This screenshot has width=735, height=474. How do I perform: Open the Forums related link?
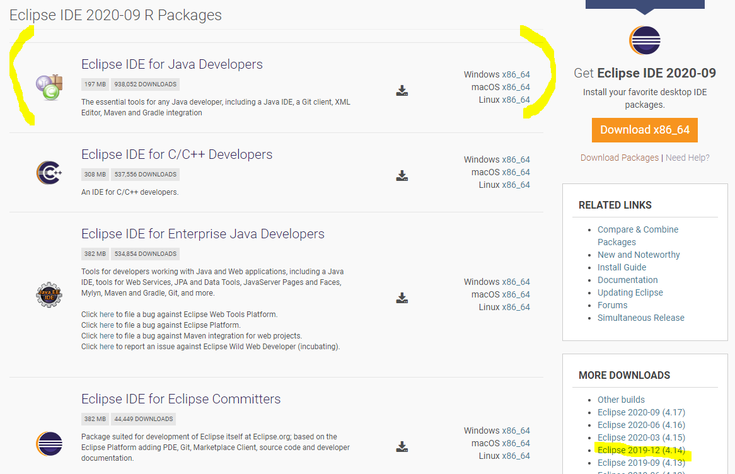pyautogui.click(x=612, y=305)
